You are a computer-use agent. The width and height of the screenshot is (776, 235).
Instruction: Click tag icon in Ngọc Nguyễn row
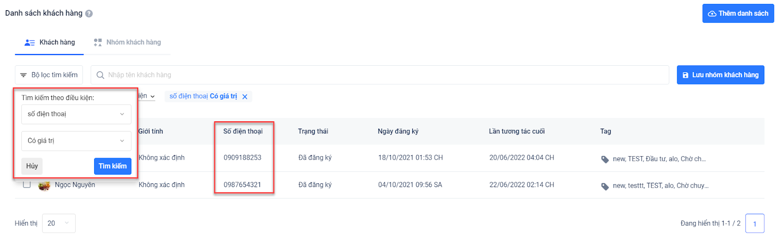(605, 186)
